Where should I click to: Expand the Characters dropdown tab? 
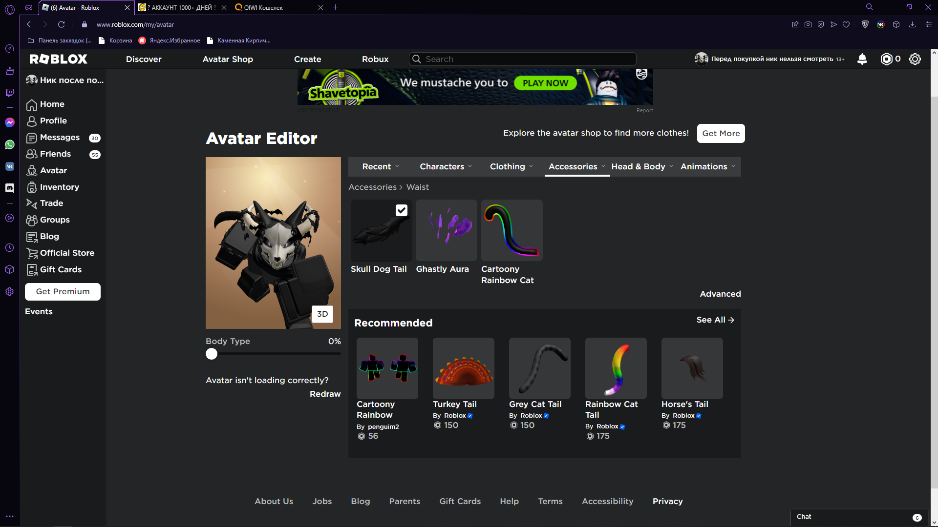pyautogui.click(x=446, y=167)
